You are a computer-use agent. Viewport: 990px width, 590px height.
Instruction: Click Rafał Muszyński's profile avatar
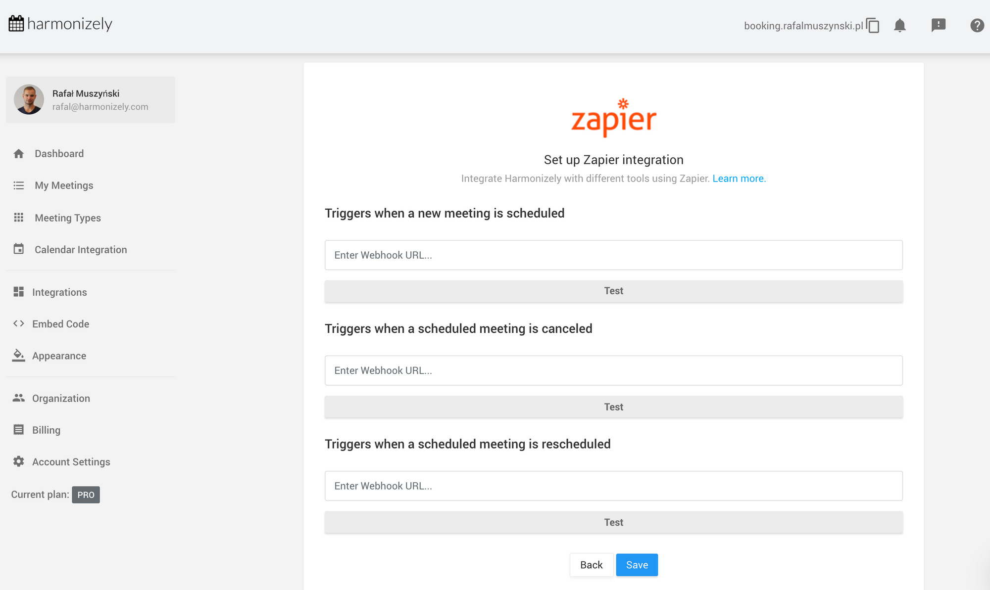click(x=29, y=99)
